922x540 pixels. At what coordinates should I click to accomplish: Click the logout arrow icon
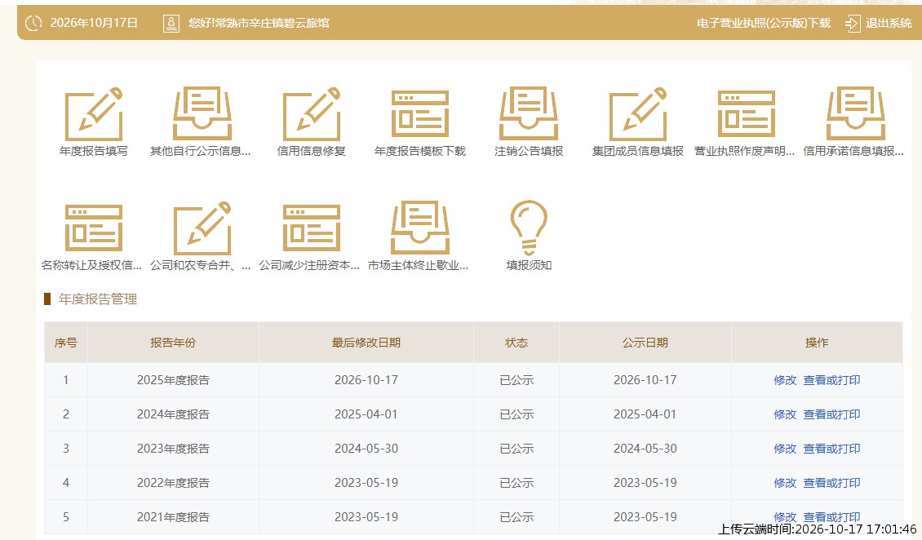tap(853, 24)
